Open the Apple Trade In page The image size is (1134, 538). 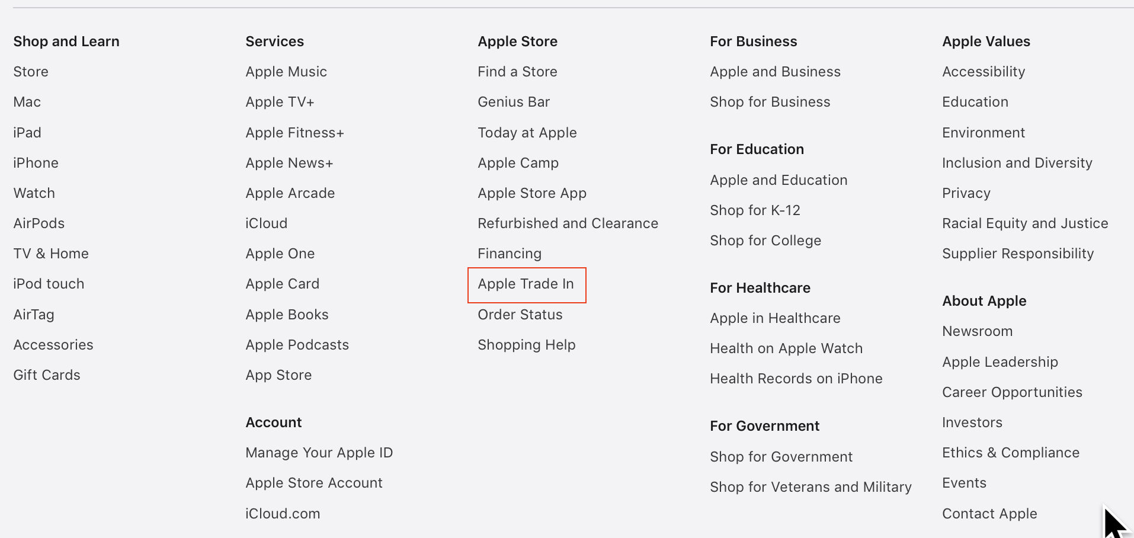[526, 284]
